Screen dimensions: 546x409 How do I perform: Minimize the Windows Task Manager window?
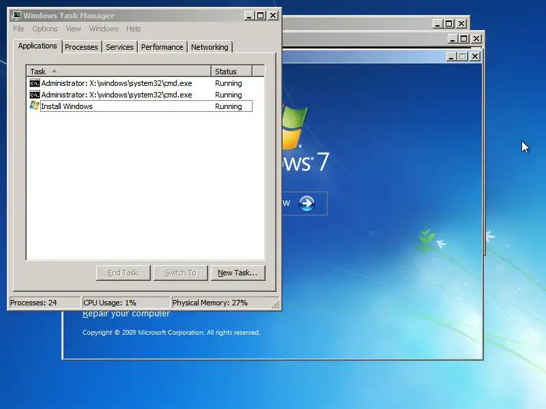click(249, 16)
